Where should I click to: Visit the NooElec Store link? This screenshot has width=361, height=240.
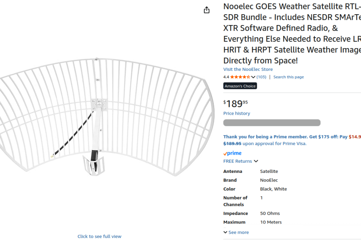(x=248, y=69)
